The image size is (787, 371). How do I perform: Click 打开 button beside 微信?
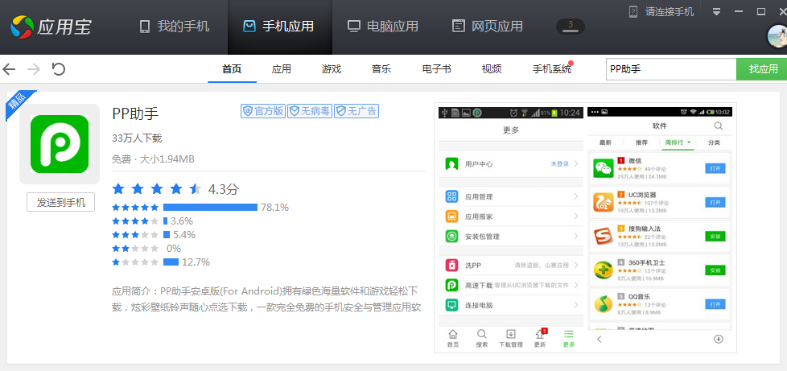pyautogui.click(x=715, y=168)
